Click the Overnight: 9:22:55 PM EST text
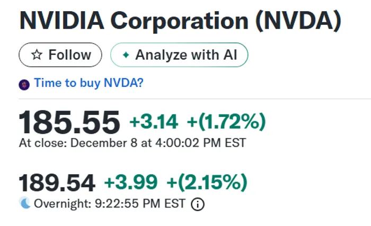Viewport: 371px width, 226px height. click(109, 204)
